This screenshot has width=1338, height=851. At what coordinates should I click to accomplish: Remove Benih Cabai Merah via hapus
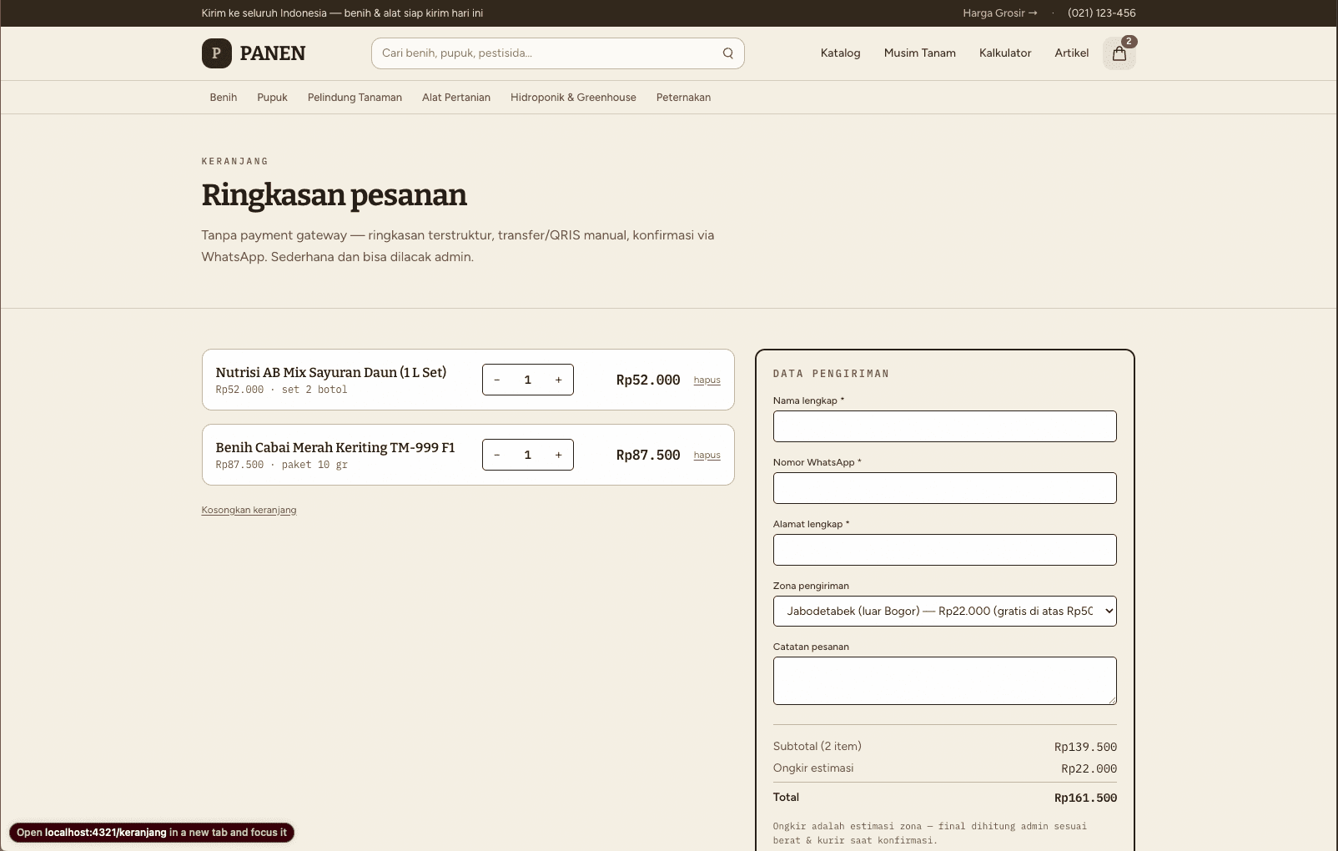[707, 456]
